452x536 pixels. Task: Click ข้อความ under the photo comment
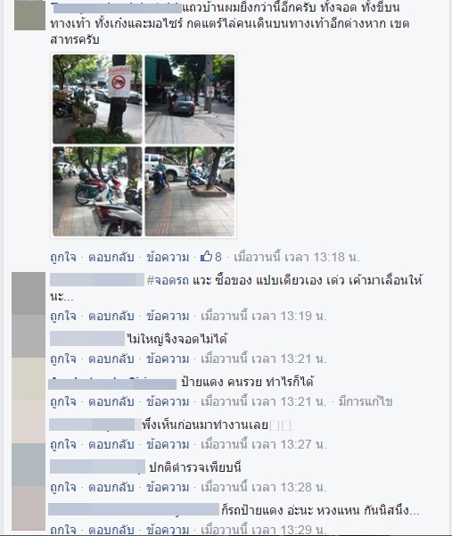pyautogui.click(x=168, y=257)
